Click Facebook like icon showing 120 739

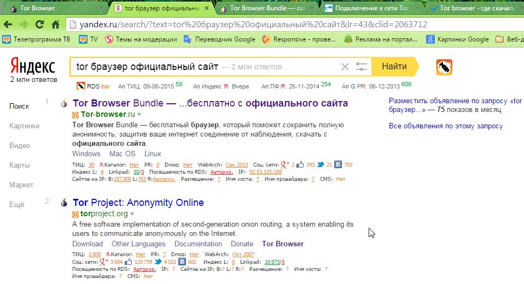pyautogui.click(x=129, y=262)
